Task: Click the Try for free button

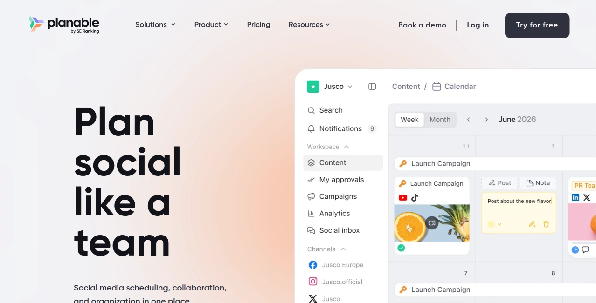Action: click(x=537, y=26)
